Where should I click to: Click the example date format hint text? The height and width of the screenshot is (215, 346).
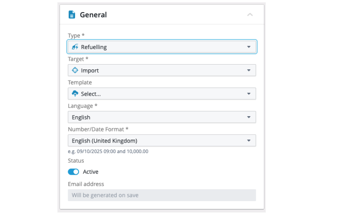coord(108,151)
